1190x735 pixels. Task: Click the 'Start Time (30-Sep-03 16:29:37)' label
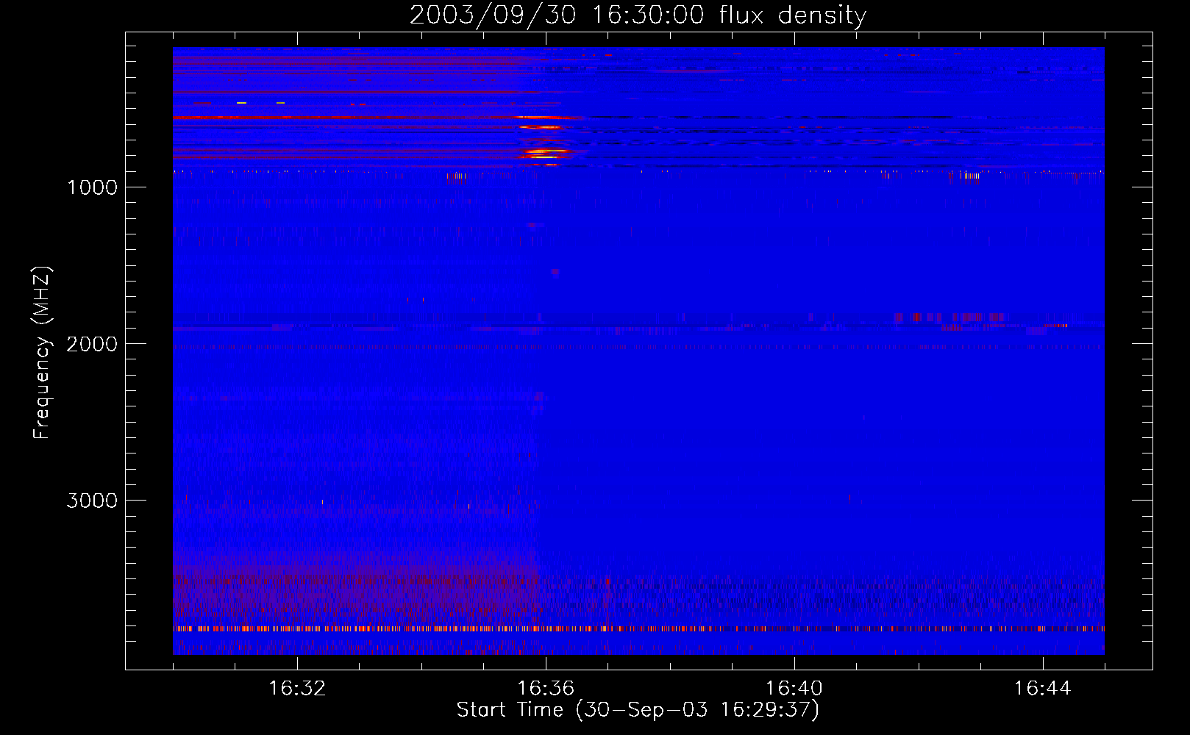point(638,710)
